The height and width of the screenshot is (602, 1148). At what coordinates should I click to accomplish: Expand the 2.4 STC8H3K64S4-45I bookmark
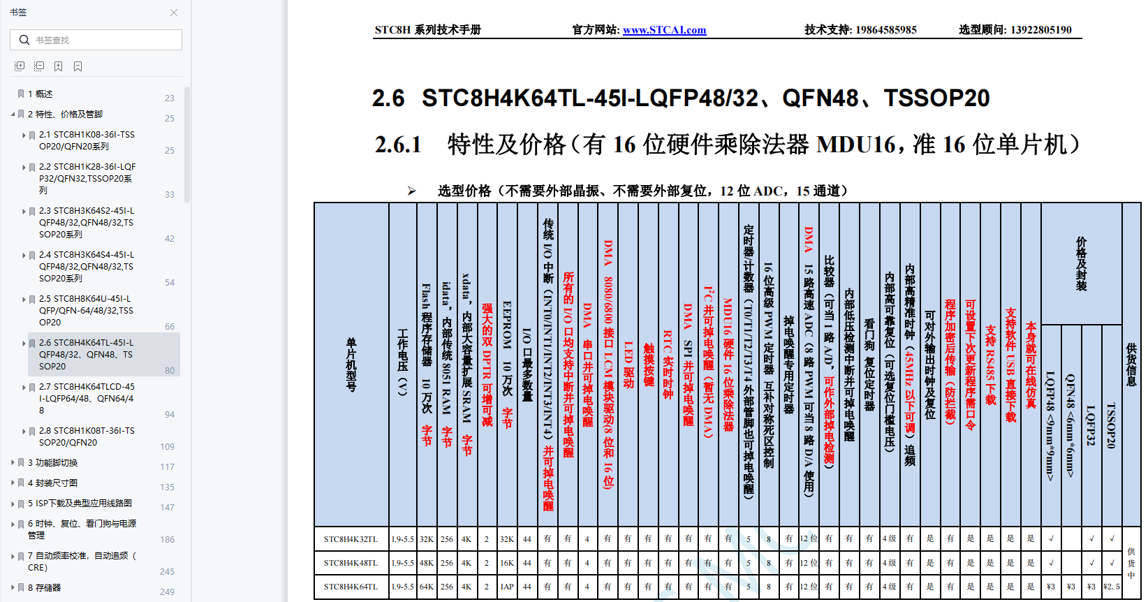(24, 255)
